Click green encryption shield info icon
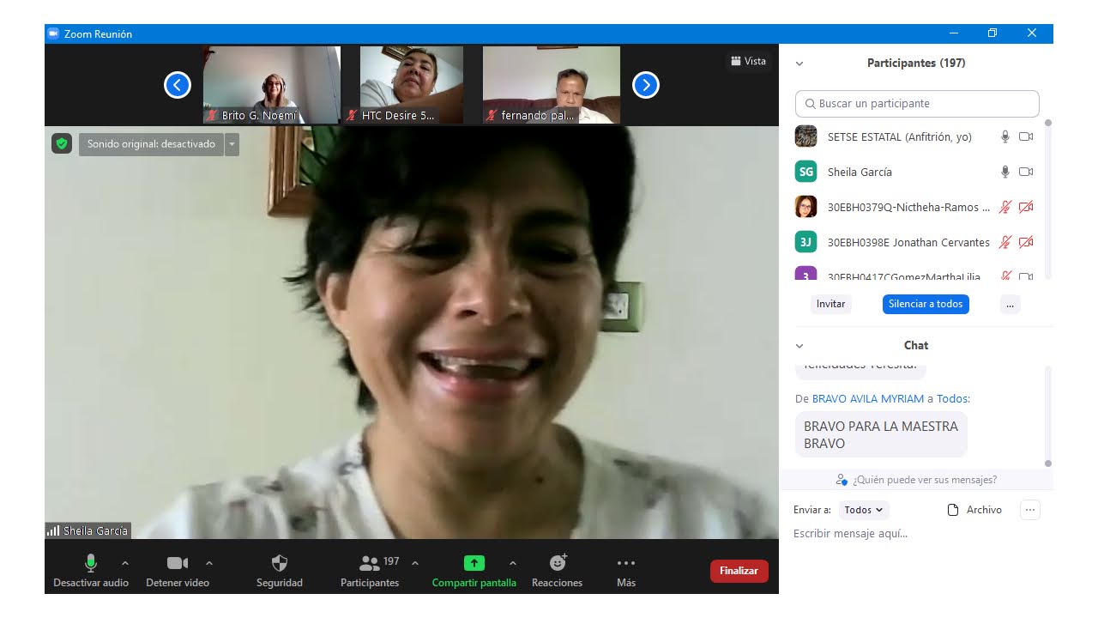This screenshot has width=1098, height=618. (61, 144)
